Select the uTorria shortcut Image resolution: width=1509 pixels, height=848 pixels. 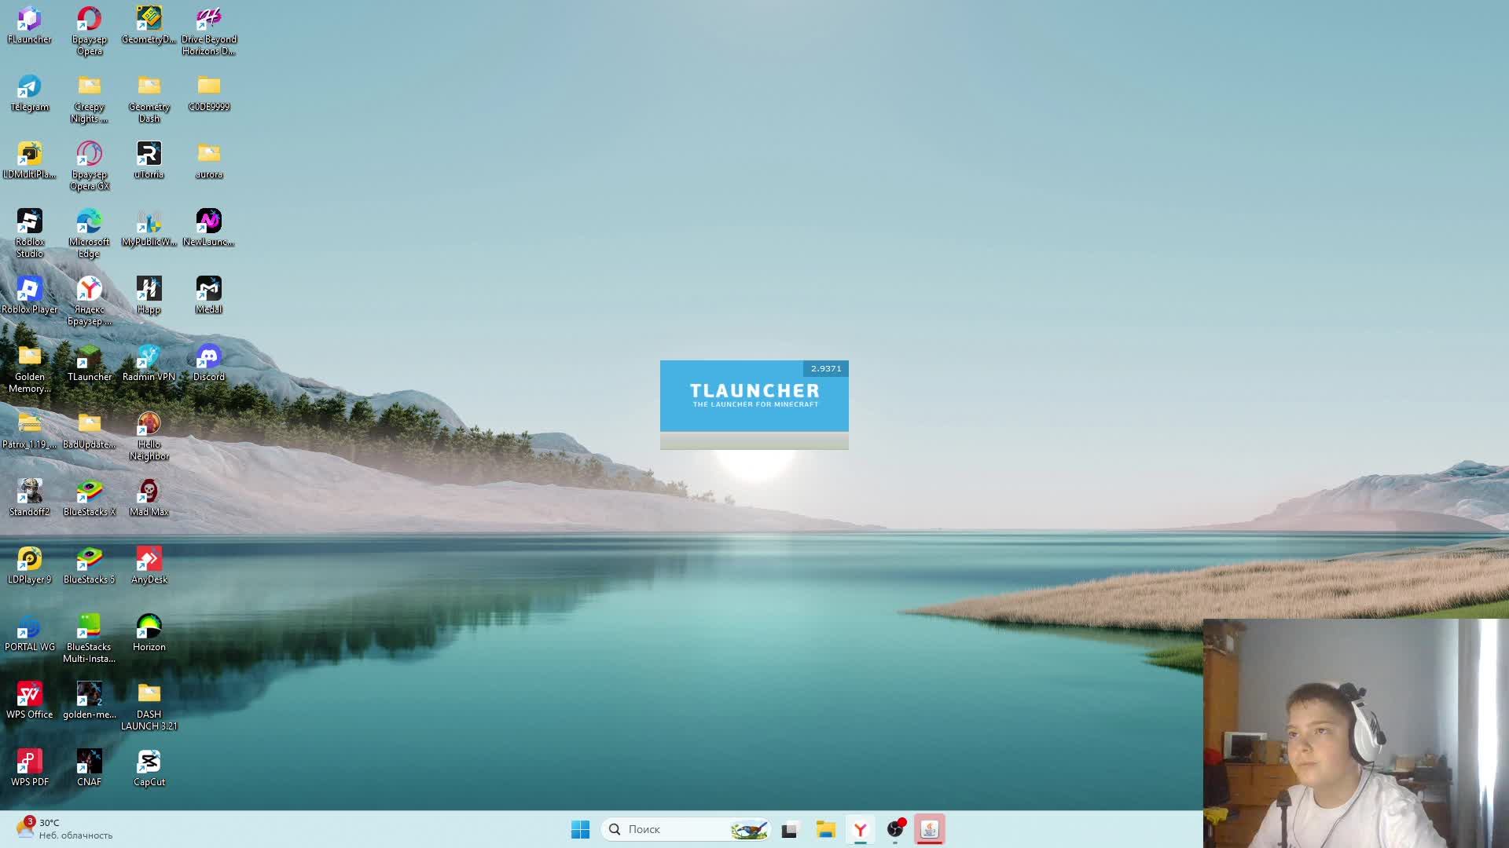(149, 161)
